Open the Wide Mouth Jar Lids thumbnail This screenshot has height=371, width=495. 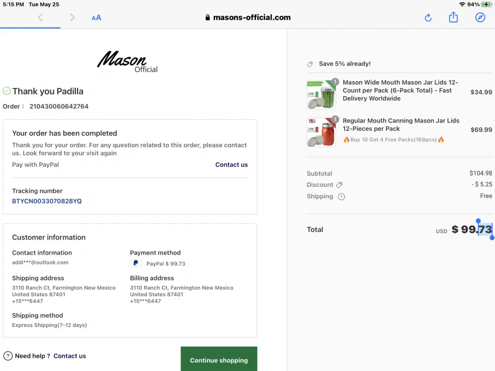click(x=321, y=95)
